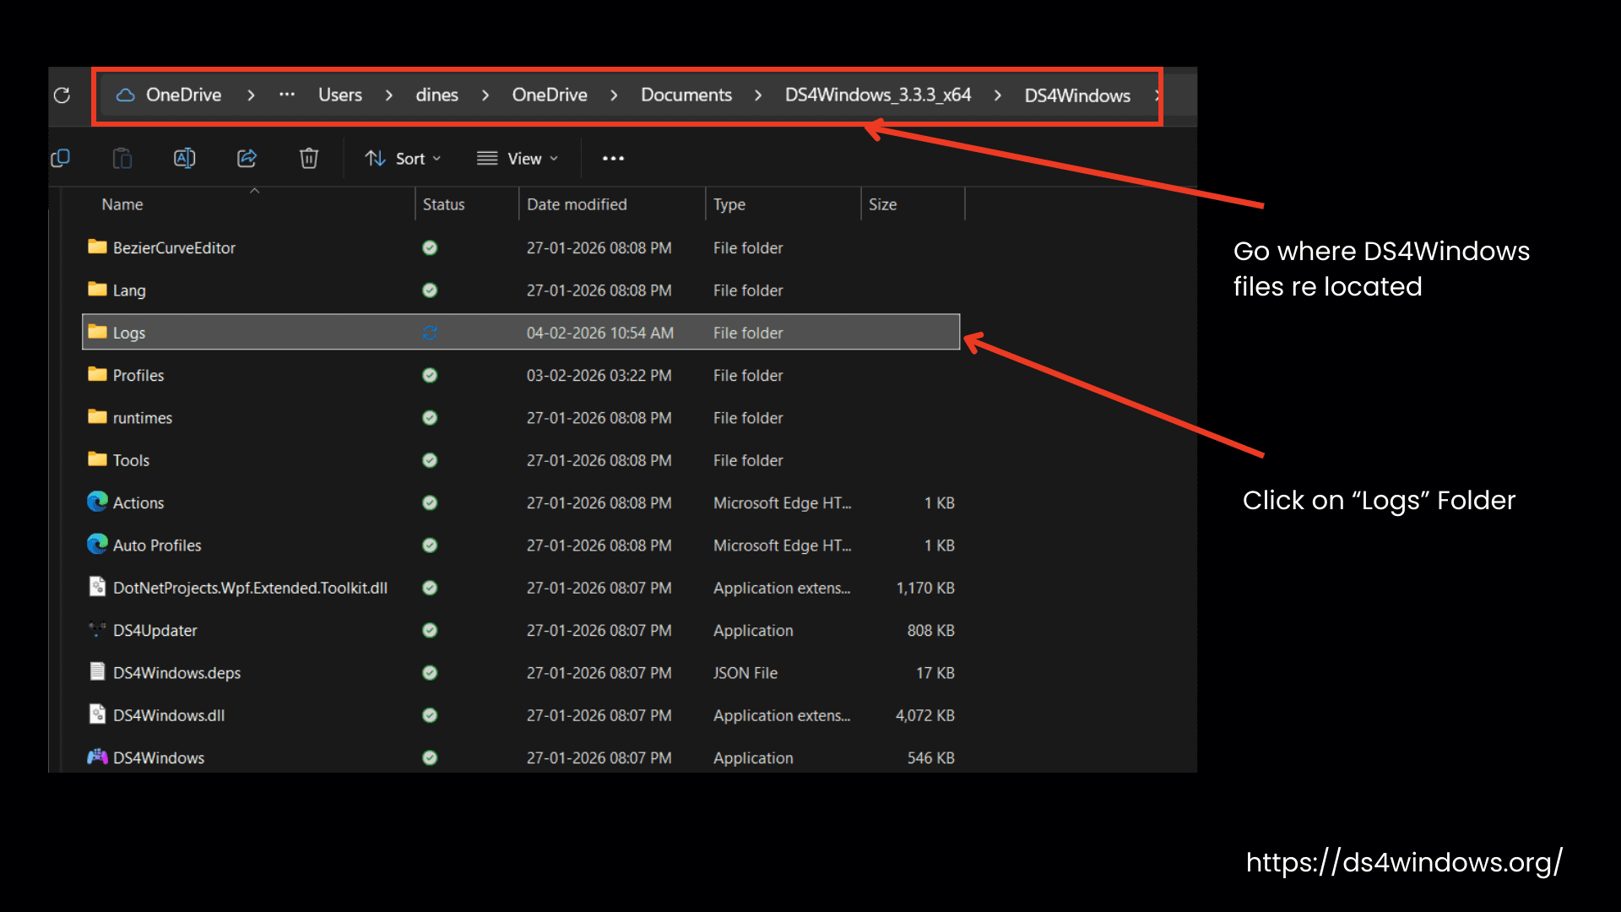Select the BezierCurveEditor folder icon
This screenshot has height=912, width=1621.
pos(97,247)
